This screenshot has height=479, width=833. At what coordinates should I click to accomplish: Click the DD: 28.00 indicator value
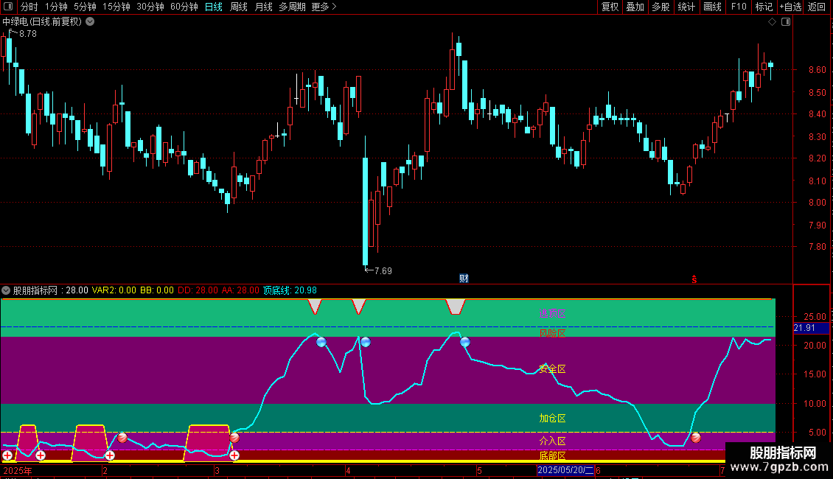pos(198,290)
